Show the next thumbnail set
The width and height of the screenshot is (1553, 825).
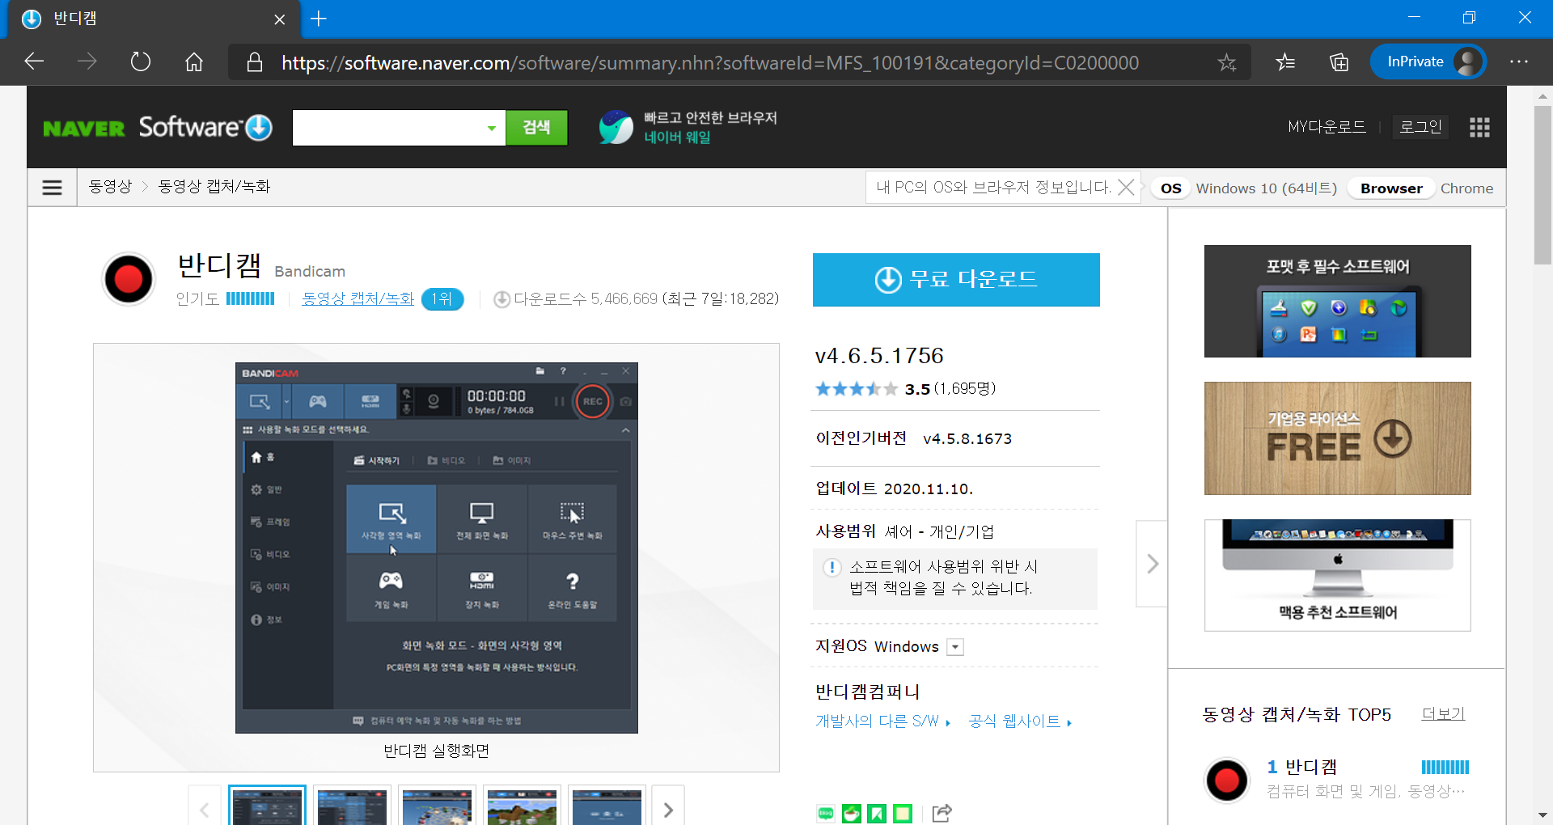click(668, 809)
